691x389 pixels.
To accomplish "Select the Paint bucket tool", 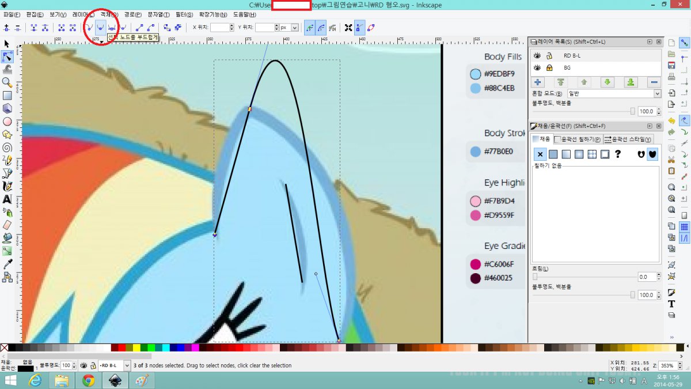I will pos(7,237).
